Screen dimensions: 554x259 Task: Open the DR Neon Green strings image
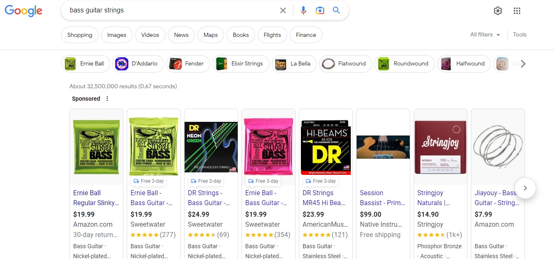[x=211, y=147]
